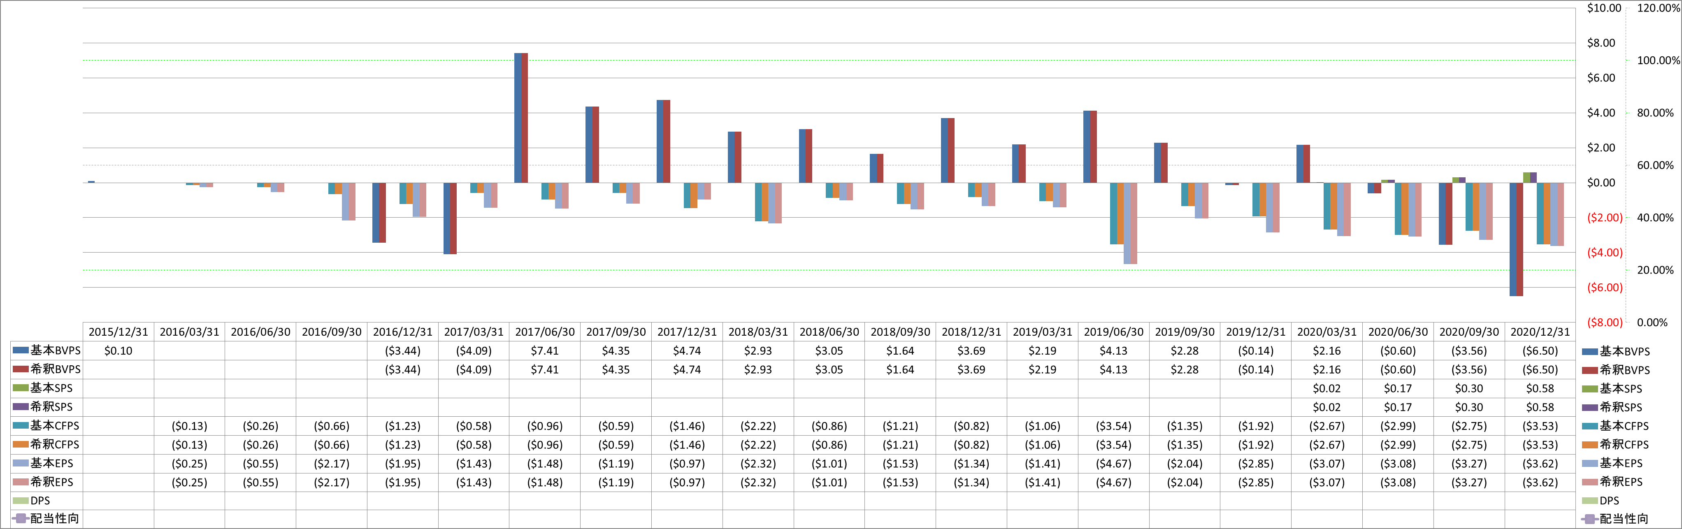Click the EPS bar at 2019/06/30
This screenshot has width=1682, height=529.
coord(1130,223)
